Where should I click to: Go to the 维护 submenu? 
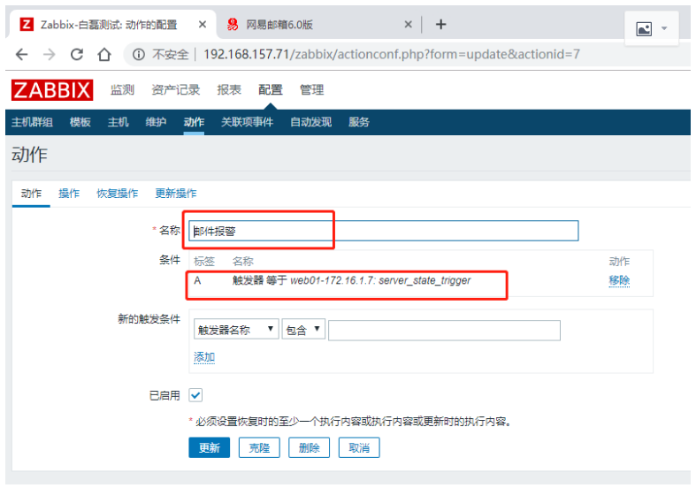coord(156,122)
